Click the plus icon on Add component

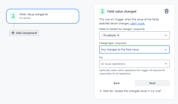coord(13,33)
